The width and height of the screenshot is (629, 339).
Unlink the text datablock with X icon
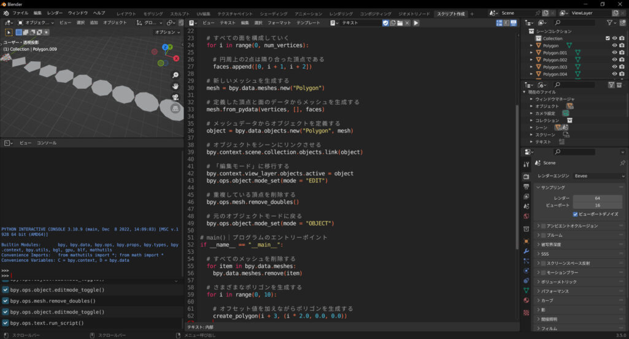[x=407, y=23]
